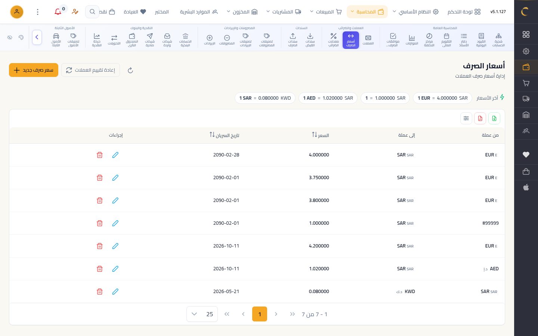Viewport: 538px width, 336px height.
Task: Open the الموارد البشرية menu
Action: 199,12
